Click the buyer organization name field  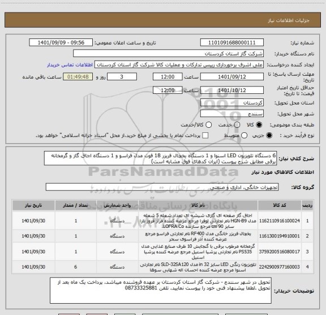(x=169, y=54)
